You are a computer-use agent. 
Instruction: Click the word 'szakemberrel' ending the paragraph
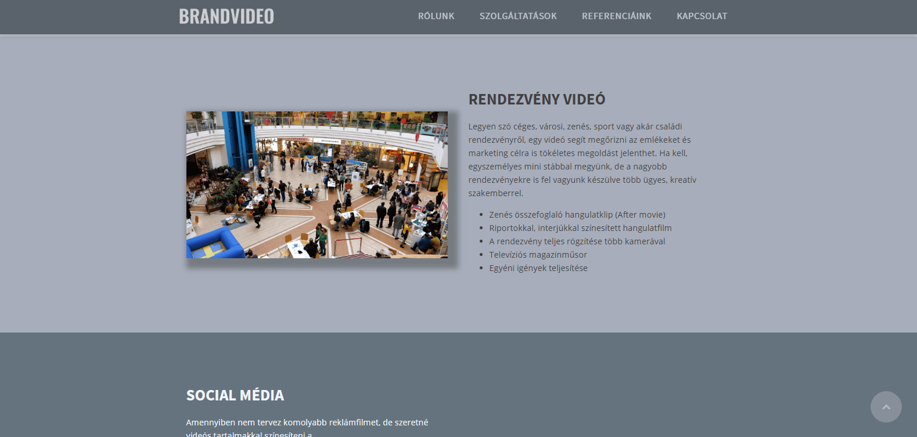(x=495, y=193)
